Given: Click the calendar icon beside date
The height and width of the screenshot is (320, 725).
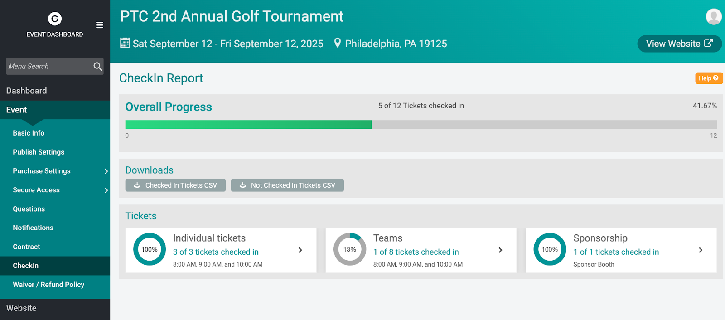Looking at the screenshot, I should pyautogui.click(x=125, y=43).
